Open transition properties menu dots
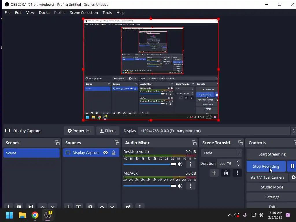 click(x=237, y=173)
